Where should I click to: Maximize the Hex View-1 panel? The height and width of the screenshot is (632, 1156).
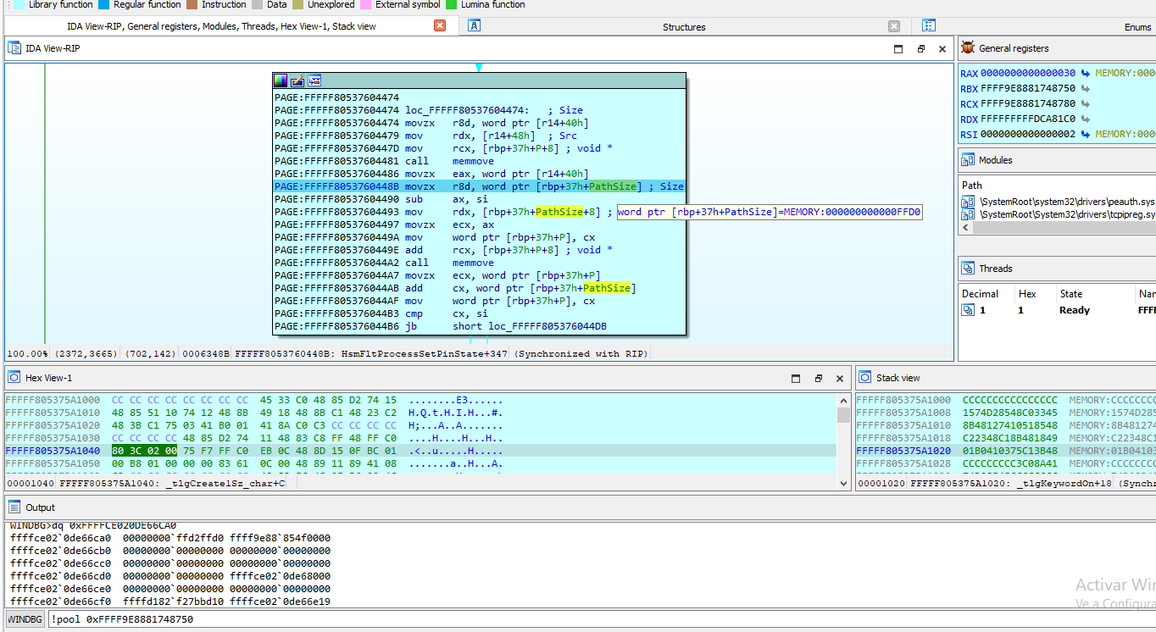click(x=796, y=379)
